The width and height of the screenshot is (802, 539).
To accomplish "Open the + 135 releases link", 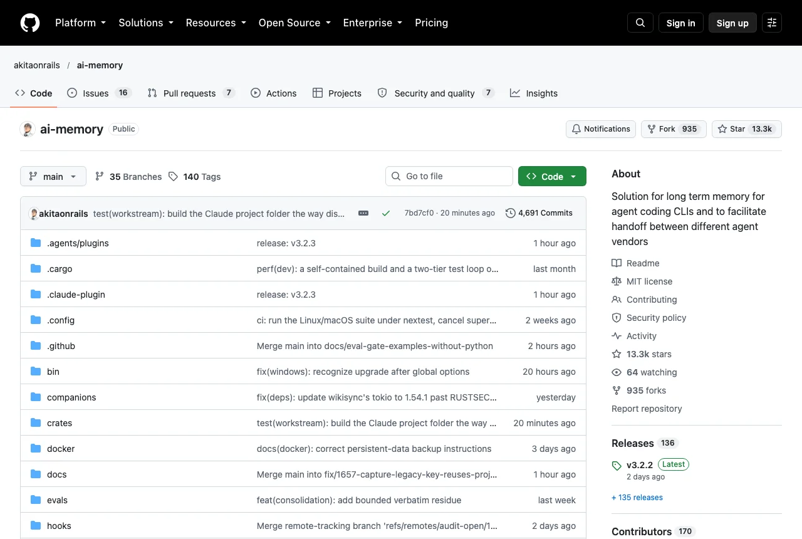I will pyautogui.click(x=637, y=498).
